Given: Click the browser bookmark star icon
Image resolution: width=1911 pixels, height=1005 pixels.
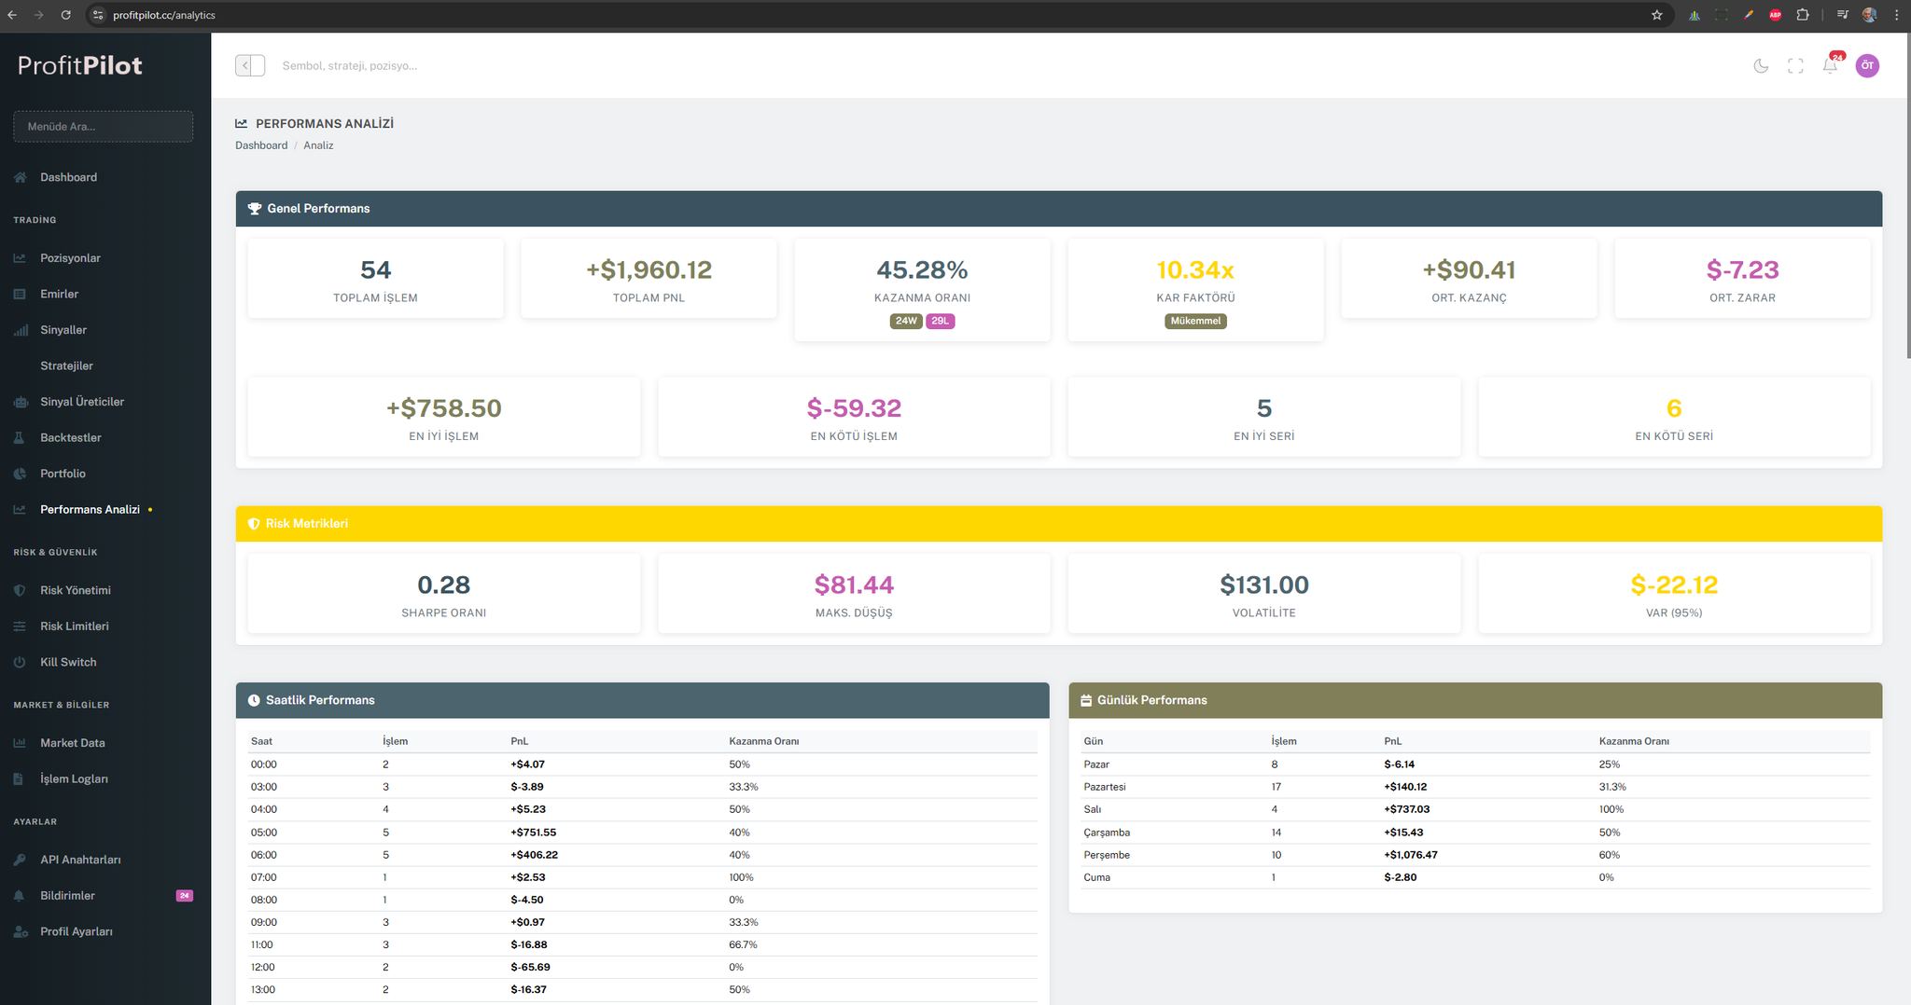Looking at the screenshot, I should pos(1657,15).
